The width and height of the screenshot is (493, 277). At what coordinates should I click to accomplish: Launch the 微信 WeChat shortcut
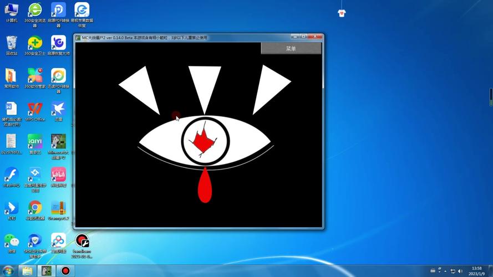click(x=11, y=243)
